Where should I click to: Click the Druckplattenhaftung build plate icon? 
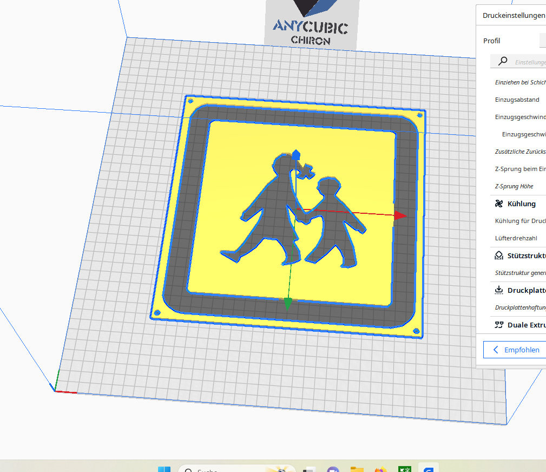(498, 290)
